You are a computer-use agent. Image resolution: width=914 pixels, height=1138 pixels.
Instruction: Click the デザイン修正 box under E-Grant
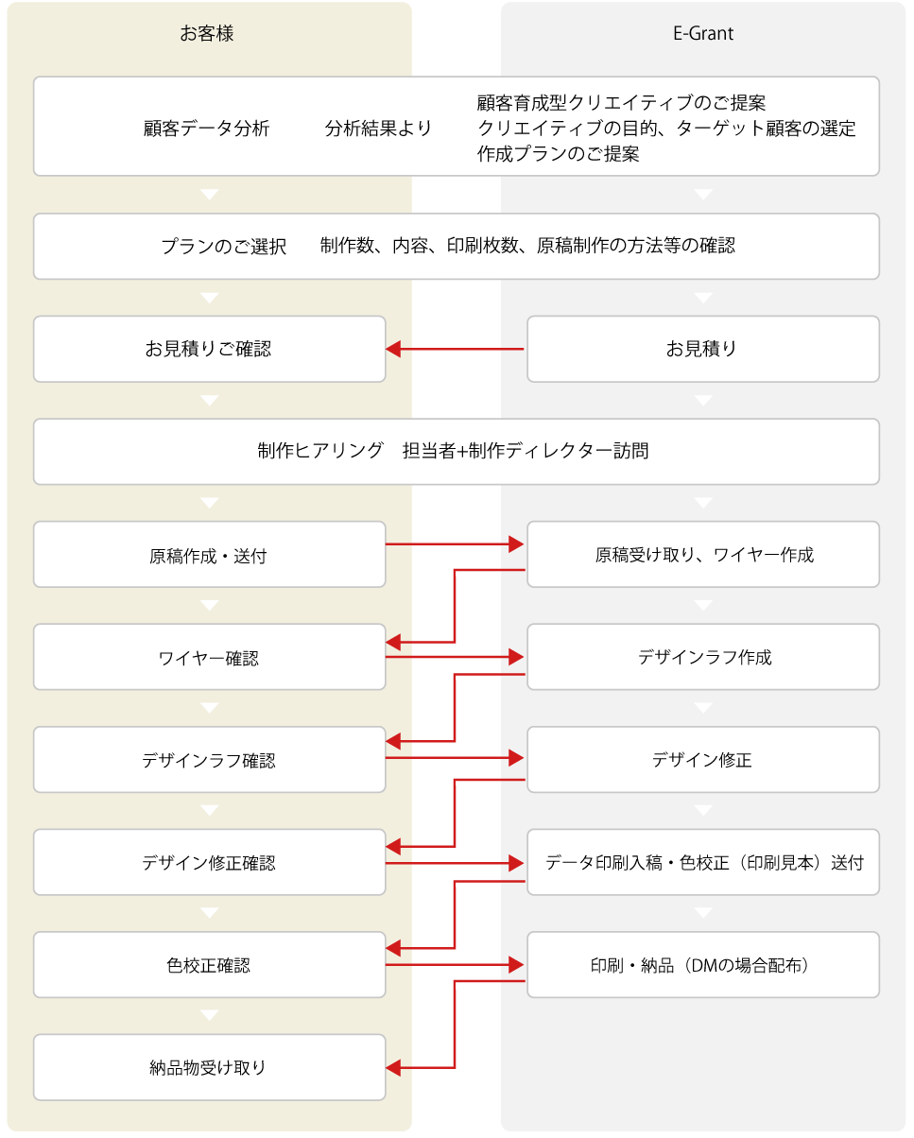point(702,760)
